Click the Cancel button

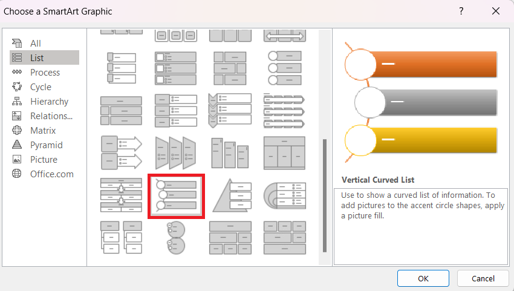coord(483,278)
